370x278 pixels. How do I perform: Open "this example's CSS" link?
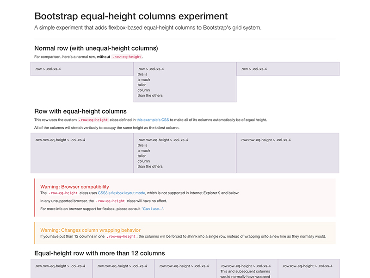152,120
